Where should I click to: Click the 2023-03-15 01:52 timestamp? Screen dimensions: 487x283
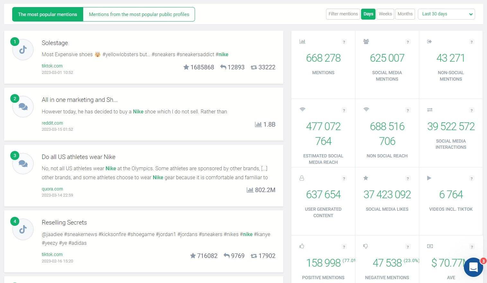click(58, 129)
